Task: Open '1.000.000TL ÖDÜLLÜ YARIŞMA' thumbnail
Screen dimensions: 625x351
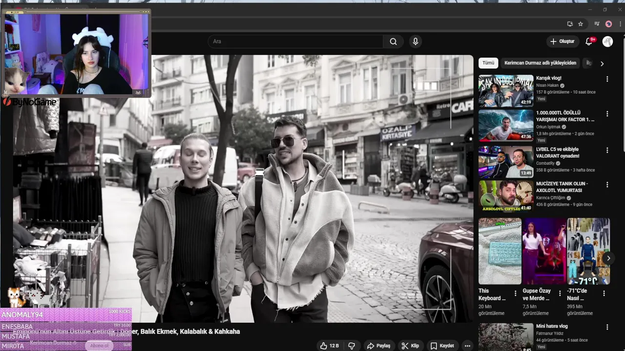Action: [x=506, y=125]
